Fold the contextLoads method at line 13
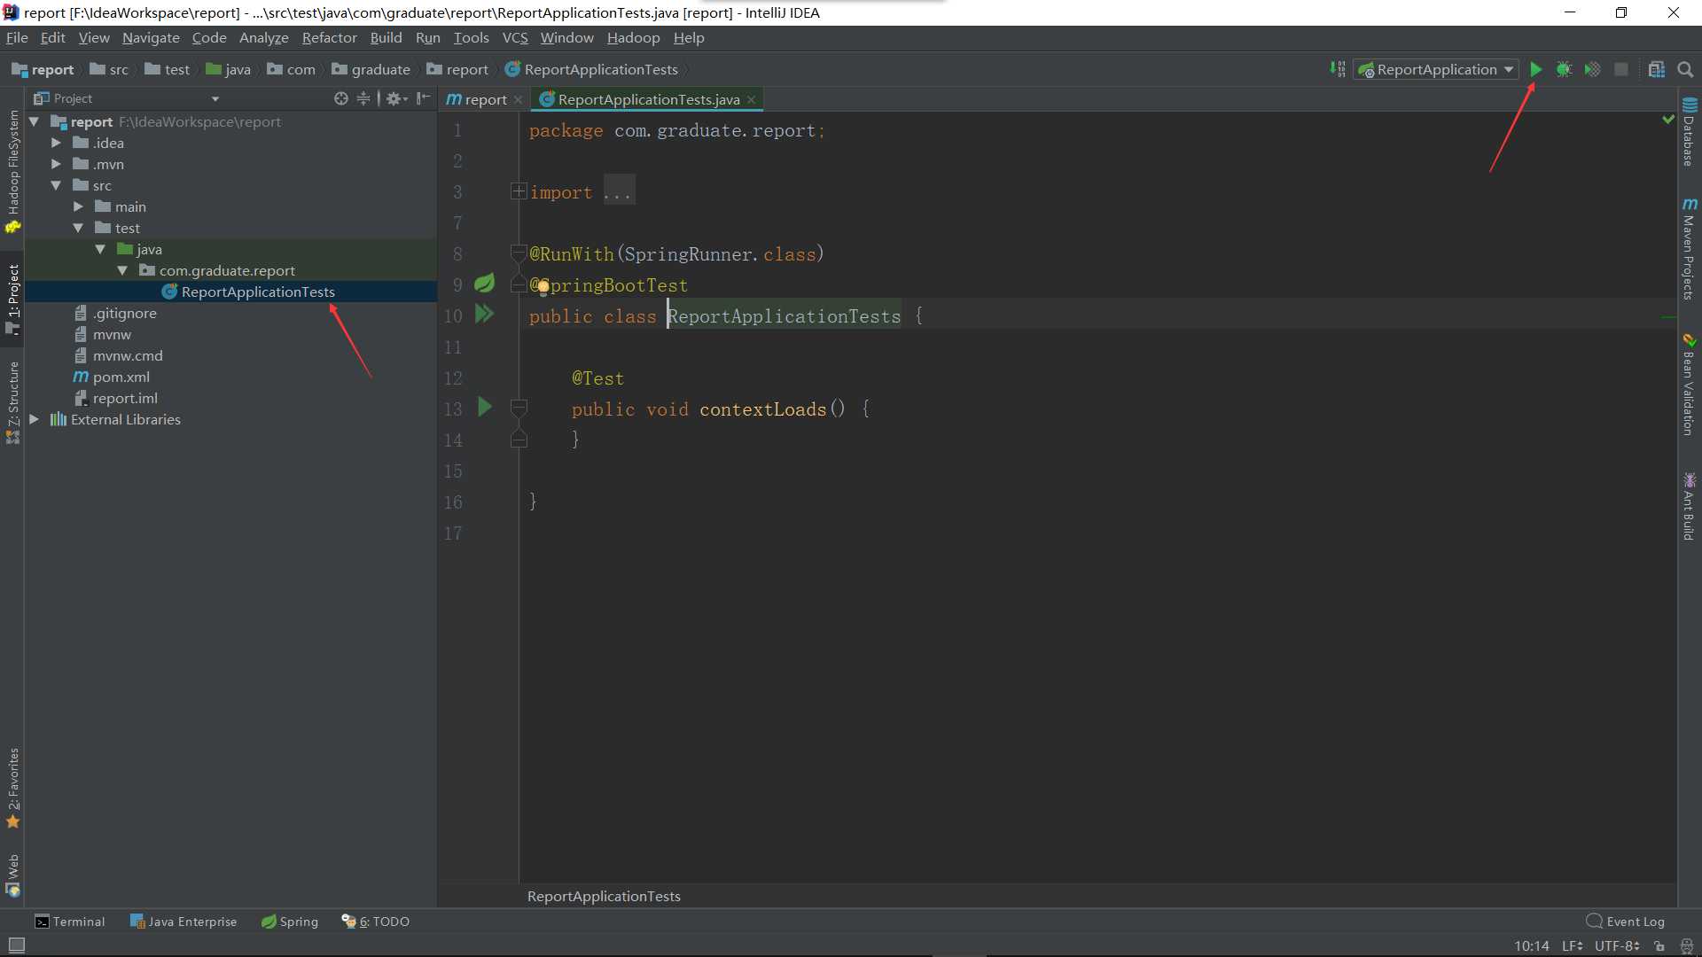Viewport: 1702px width, 957px height. click(519, 408)
